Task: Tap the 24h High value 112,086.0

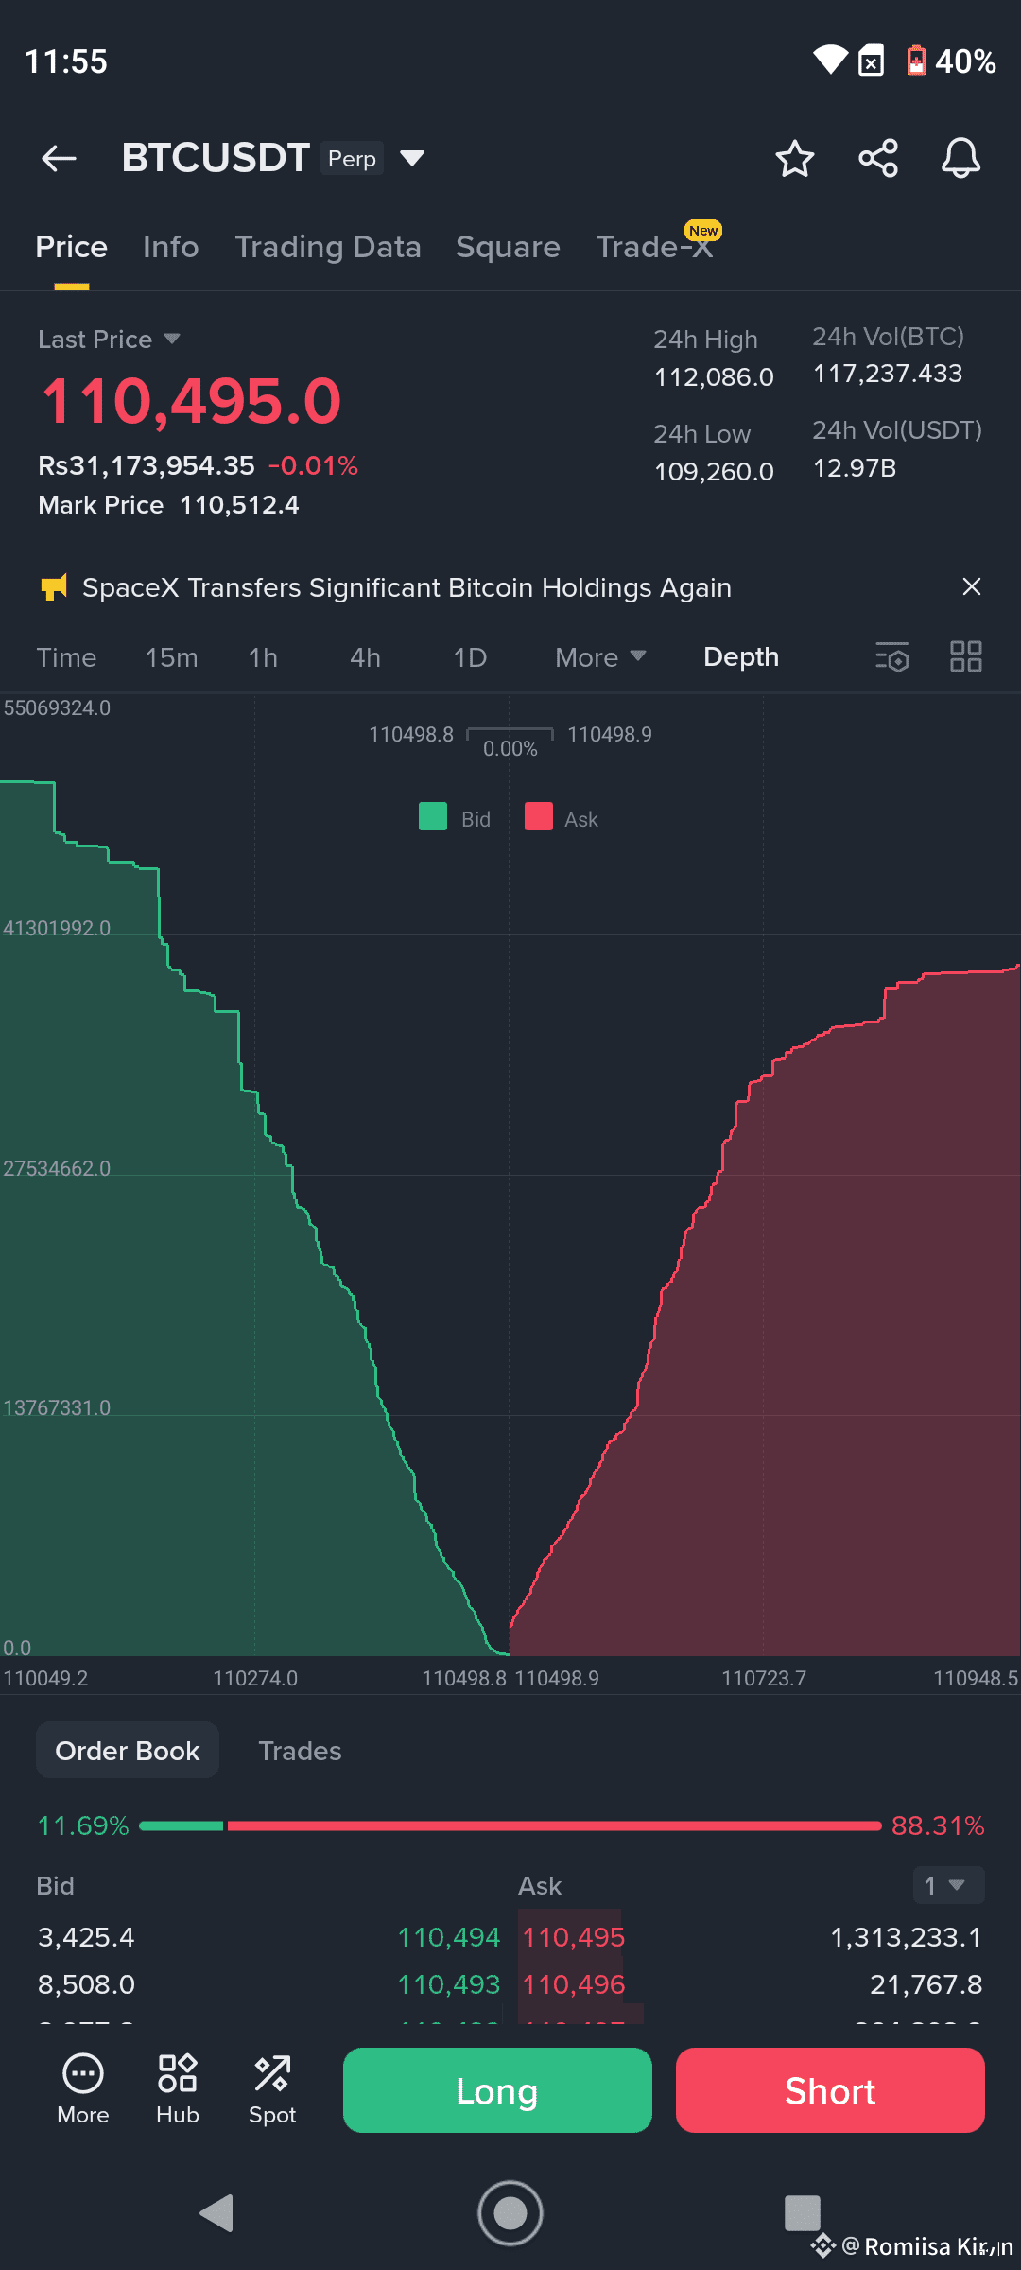Action: click(714, 377)
